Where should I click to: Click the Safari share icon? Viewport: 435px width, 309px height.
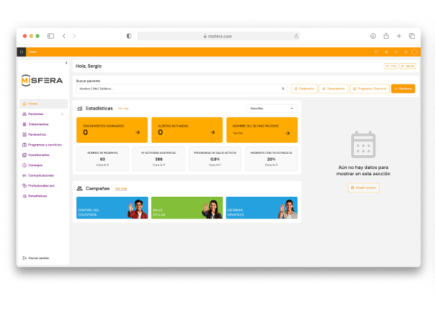(x=386, y=36)
